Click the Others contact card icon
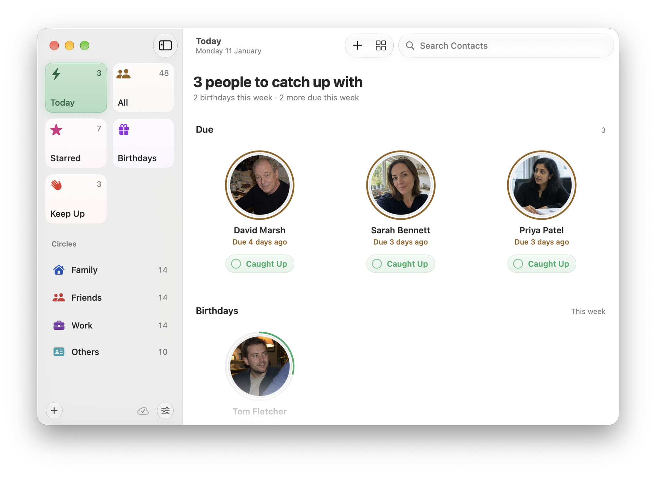The width and height of the screenshot is (656, 483). pos(59,352)
